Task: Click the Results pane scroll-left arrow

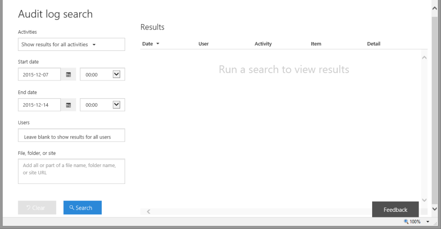Action: [x=149, y=211]
